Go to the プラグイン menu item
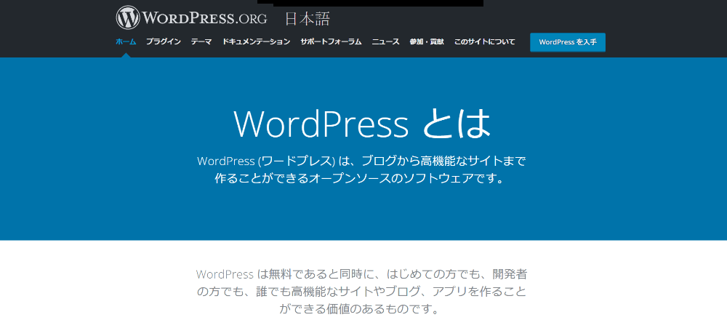Viewport: 727px width, 320px height. click(x=163, y=41)
